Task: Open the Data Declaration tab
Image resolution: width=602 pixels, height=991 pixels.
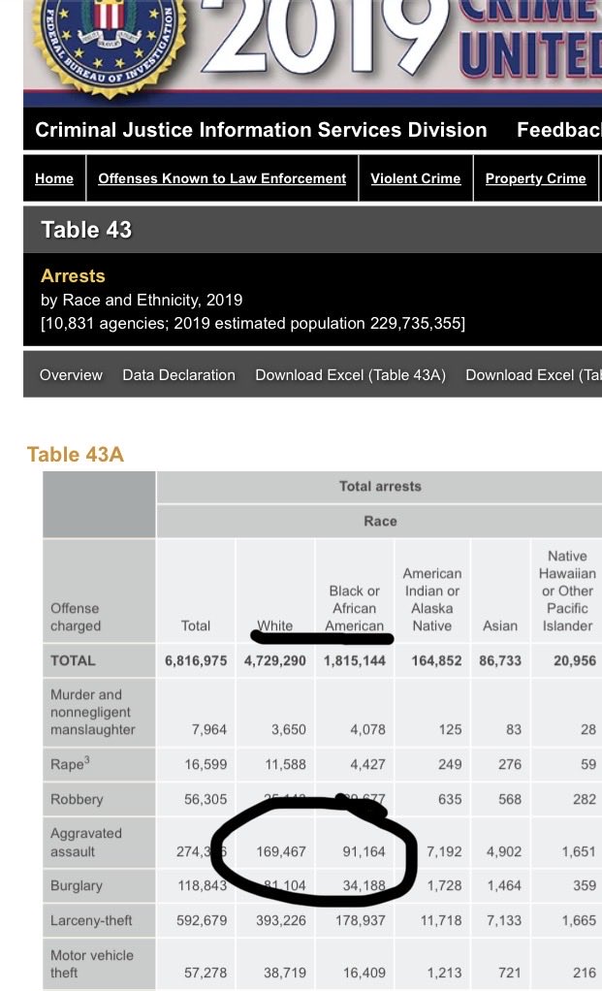Action: (x=178, y=375)
